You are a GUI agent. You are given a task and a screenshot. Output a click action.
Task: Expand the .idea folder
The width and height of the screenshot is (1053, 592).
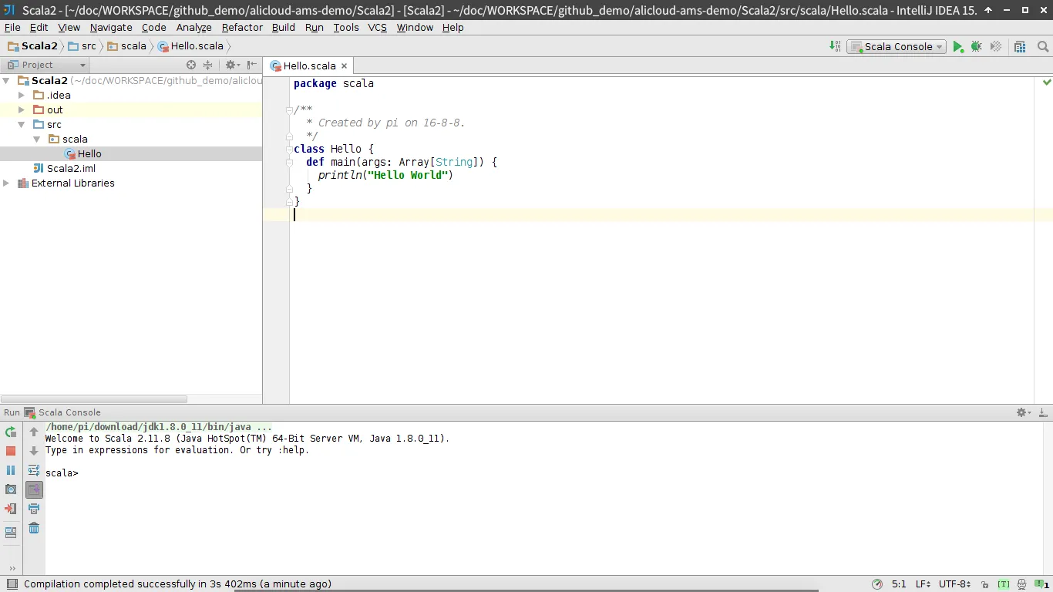coord(22,95)
